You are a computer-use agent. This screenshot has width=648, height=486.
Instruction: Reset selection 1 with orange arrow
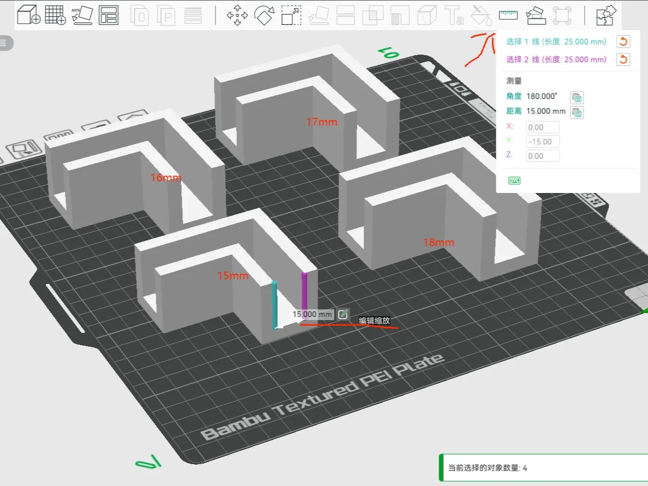point(623,42)
